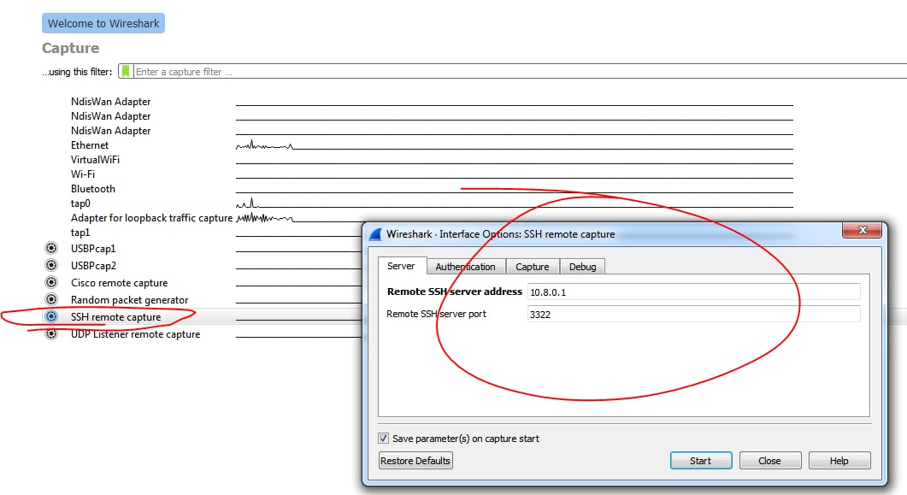This screenshot has width=907, height=495.
Task: Click the Wireshark fin icon in dialog title
Action: 375,234
